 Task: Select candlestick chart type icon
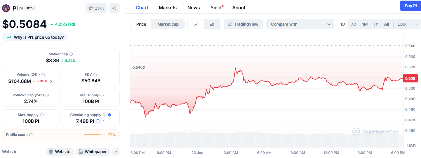click(x=212, y=24)
